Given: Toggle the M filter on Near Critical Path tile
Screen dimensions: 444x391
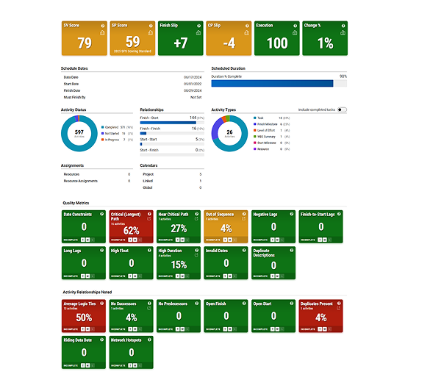Looking at the screenshot, I should [x=182, y=240].
